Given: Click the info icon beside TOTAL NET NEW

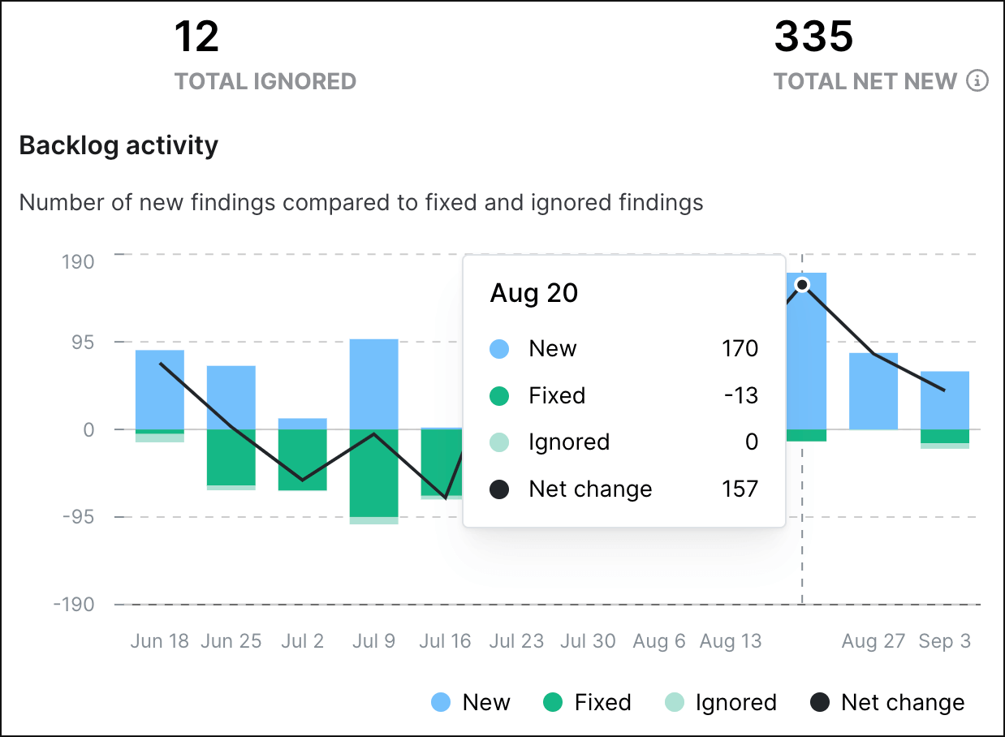Looking at the screenshot, I should pyautogui.click(x=978, y=80).
